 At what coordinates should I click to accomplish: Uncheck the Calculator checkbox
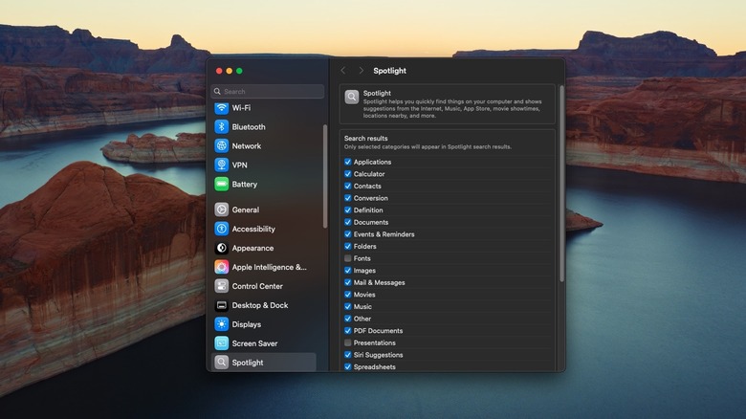(x=348, y=174)
